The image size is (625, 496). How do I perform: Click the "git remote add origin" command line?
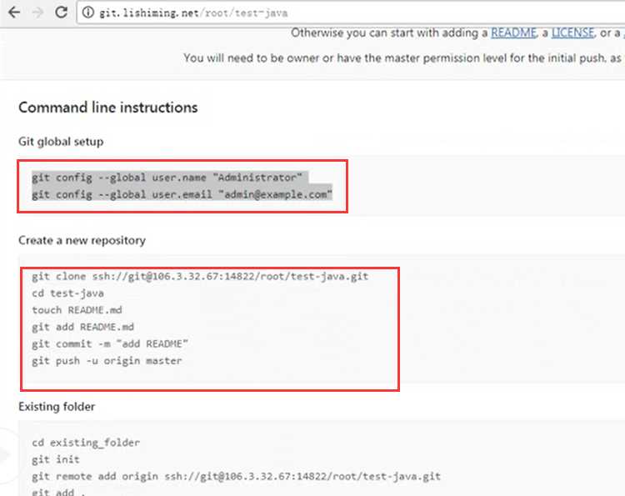pos(236,476)
